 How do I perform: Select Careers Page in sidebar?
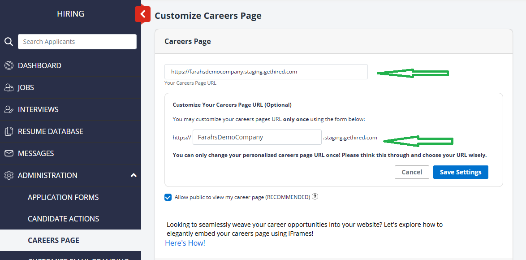[53, 240]
